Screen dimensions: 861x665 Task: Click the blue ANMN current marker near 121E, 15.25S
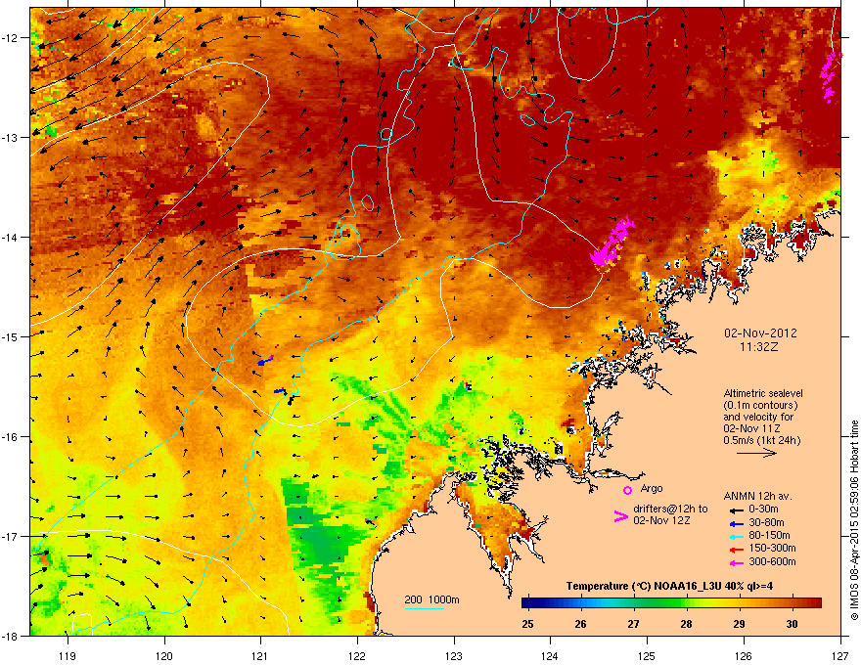tap(266, 361)
